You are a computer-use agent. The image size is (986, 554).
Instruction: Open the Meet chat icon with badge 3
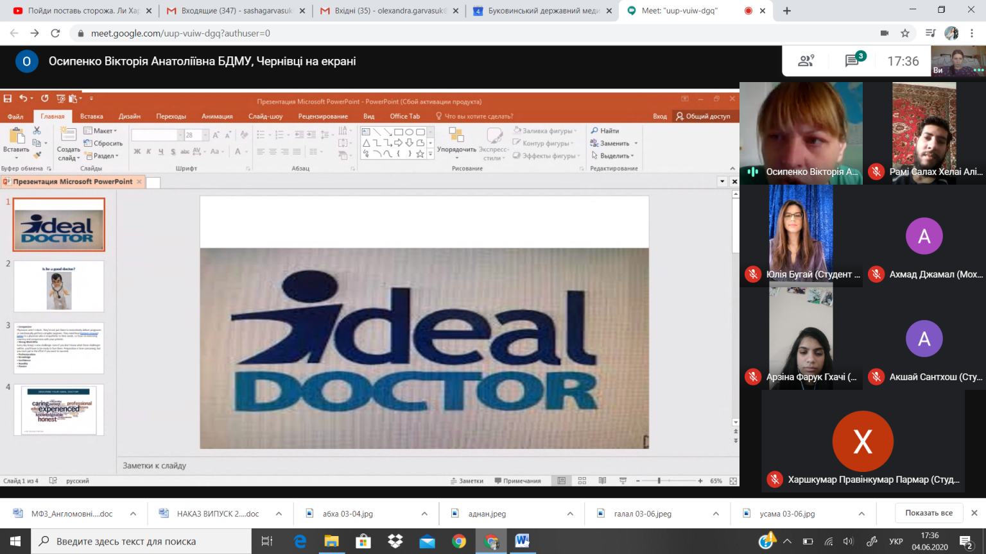pos(853,60)
